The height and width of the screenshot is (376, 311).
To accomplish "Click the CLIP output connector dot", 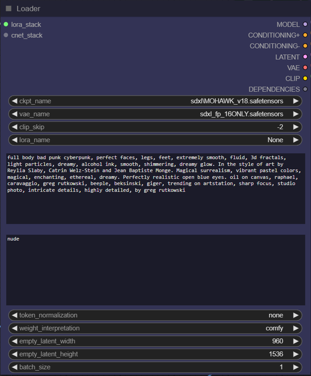I will click(305, 78).
